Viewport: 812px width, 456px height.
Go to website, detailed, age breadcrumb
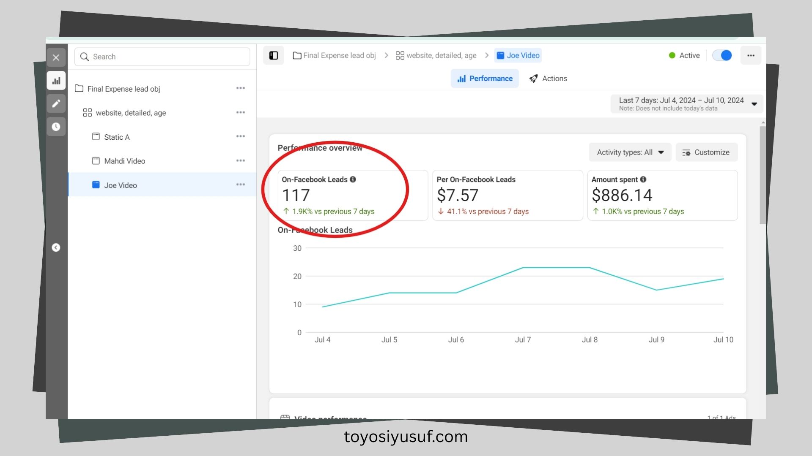click(x=436, y=55)
